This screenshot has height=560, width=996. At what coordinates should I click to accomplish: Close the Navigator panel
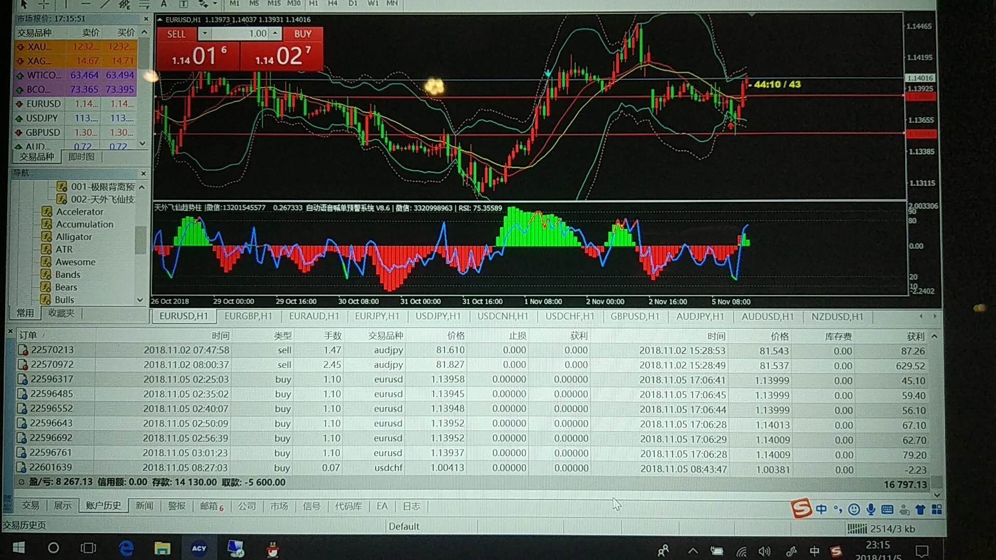[x=144, y=173]
